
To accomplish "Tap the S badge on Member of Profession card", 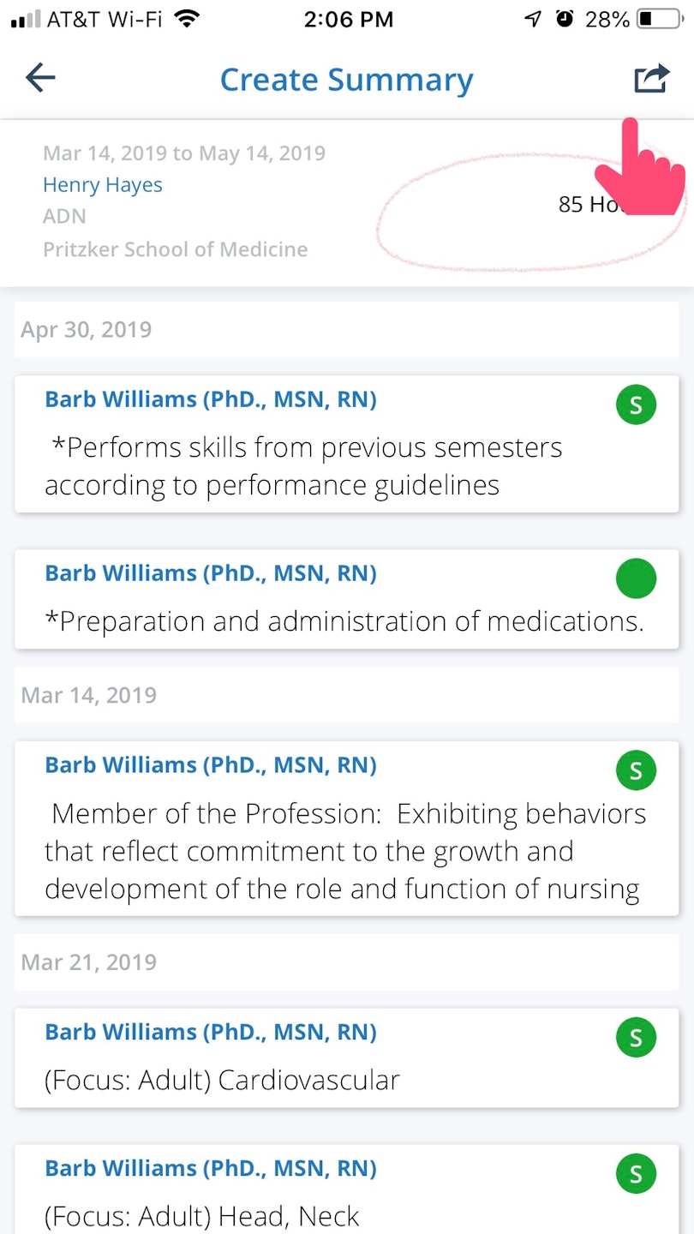I will tap(636, 770).
